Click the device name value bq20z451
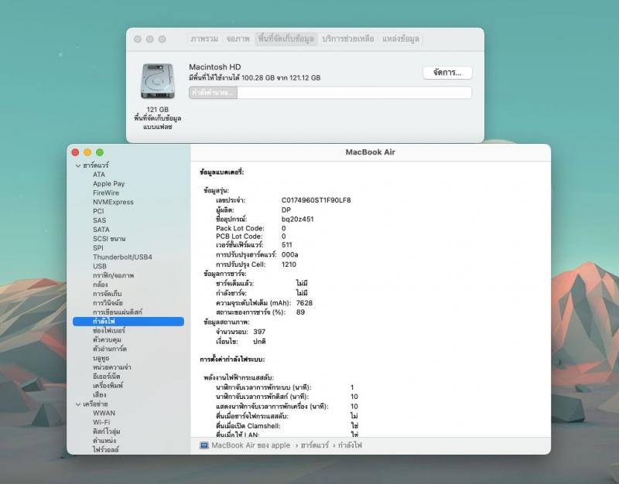619x484 pixels. click(x=298, y=220)
